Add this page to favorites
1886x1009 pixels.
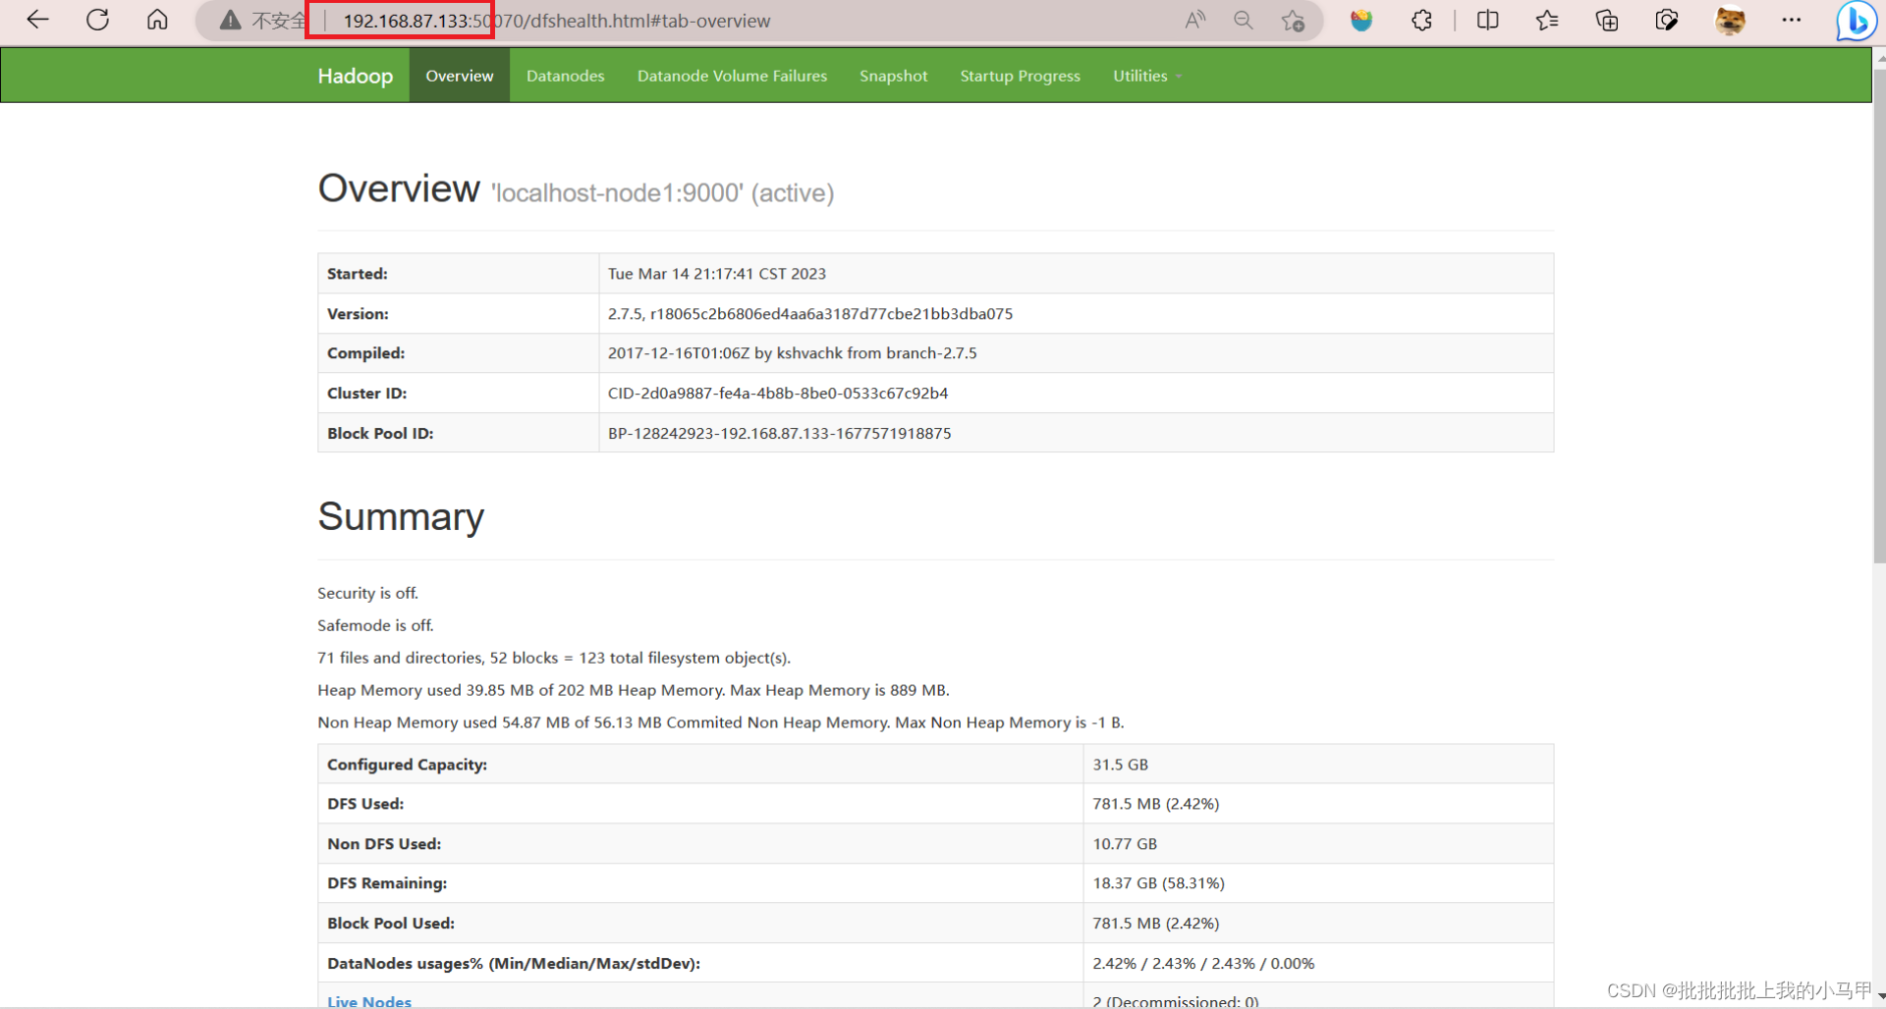[x=1293, y=21]
